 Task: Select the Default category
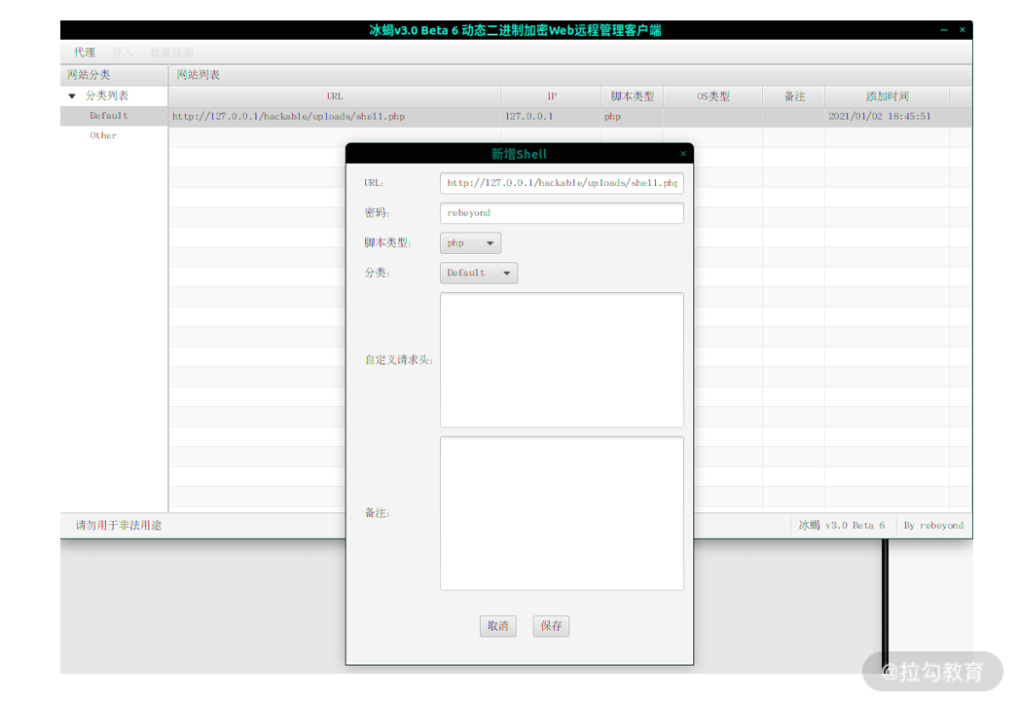tap(108, 116)
